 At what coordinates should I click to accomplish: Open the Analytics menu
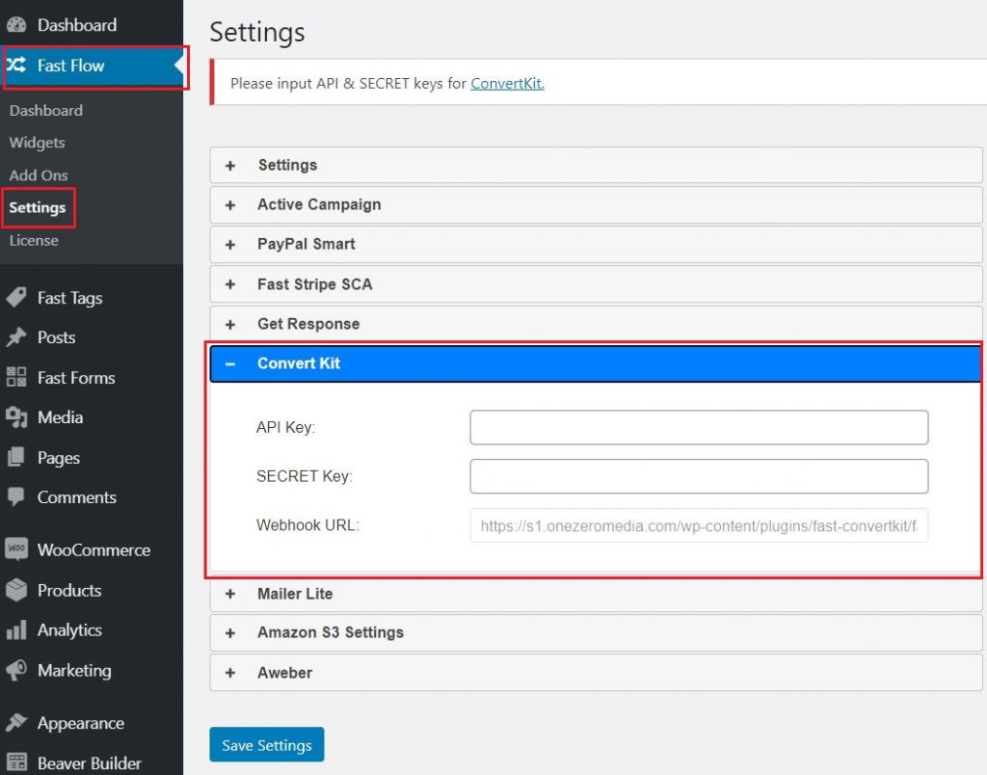pos(92,630)
